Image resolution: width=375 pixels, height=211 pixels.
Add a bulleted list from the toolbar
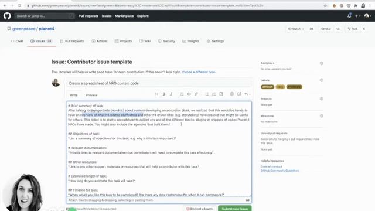point(207,94)
